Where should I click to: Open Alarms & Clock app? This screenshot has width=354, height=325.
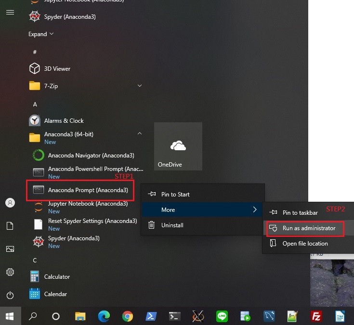tap(56, 120)
